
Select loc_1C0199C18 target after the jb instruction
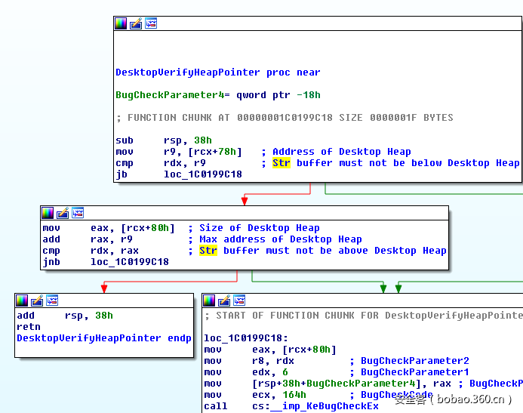(203, 174)
